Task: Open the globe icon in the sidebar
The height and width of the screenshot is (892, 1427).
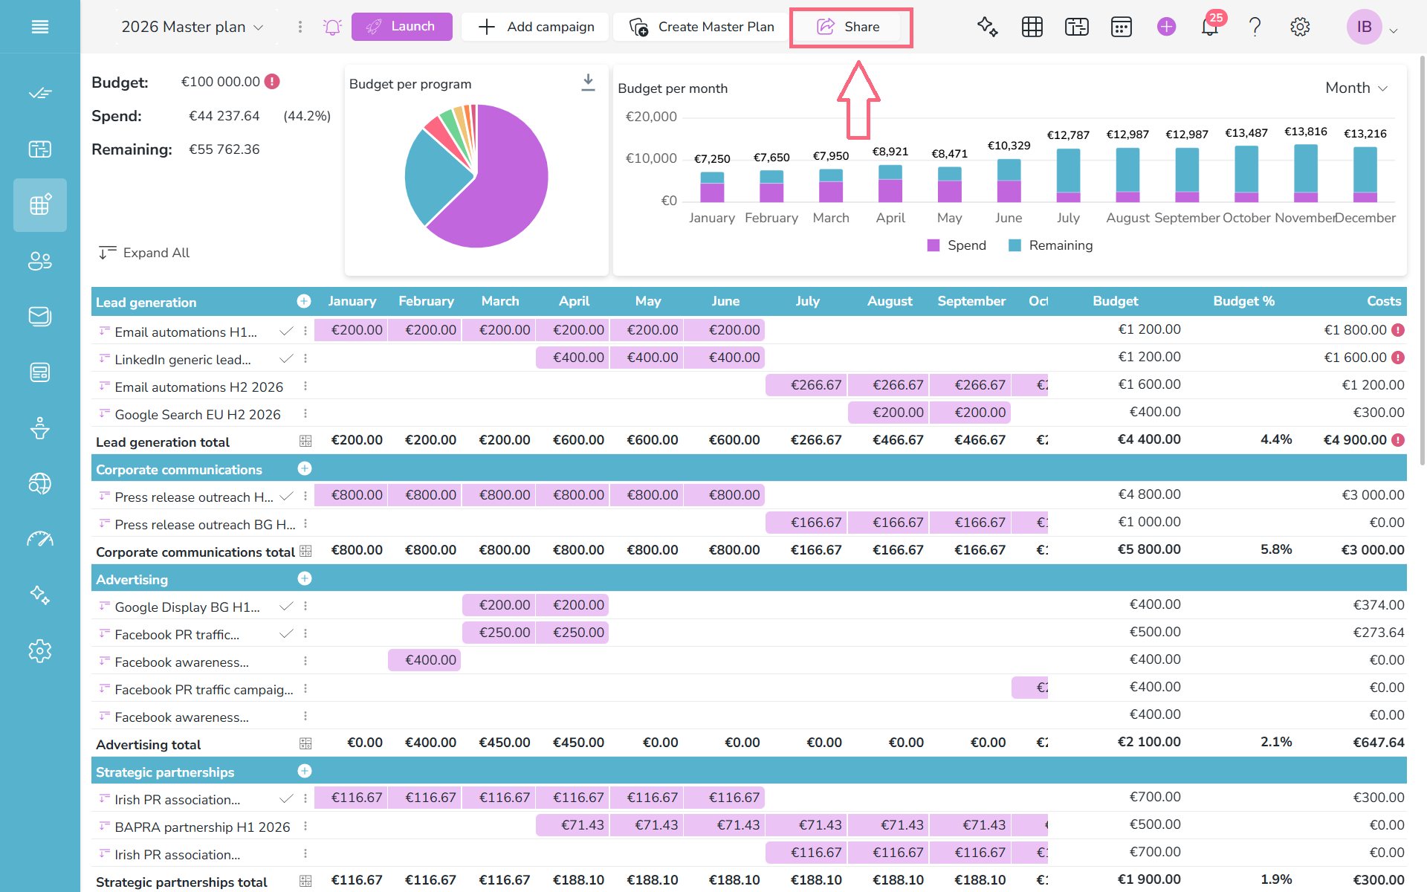Action: (40, 484)
